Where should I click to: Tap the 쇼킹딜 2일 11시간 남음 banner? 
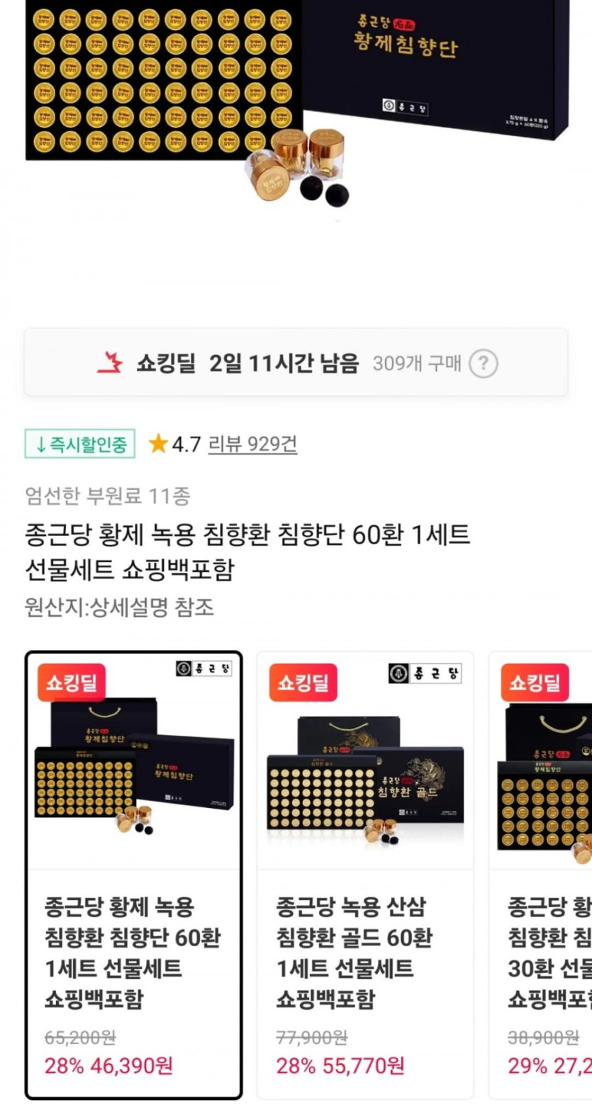pos(296,362)
